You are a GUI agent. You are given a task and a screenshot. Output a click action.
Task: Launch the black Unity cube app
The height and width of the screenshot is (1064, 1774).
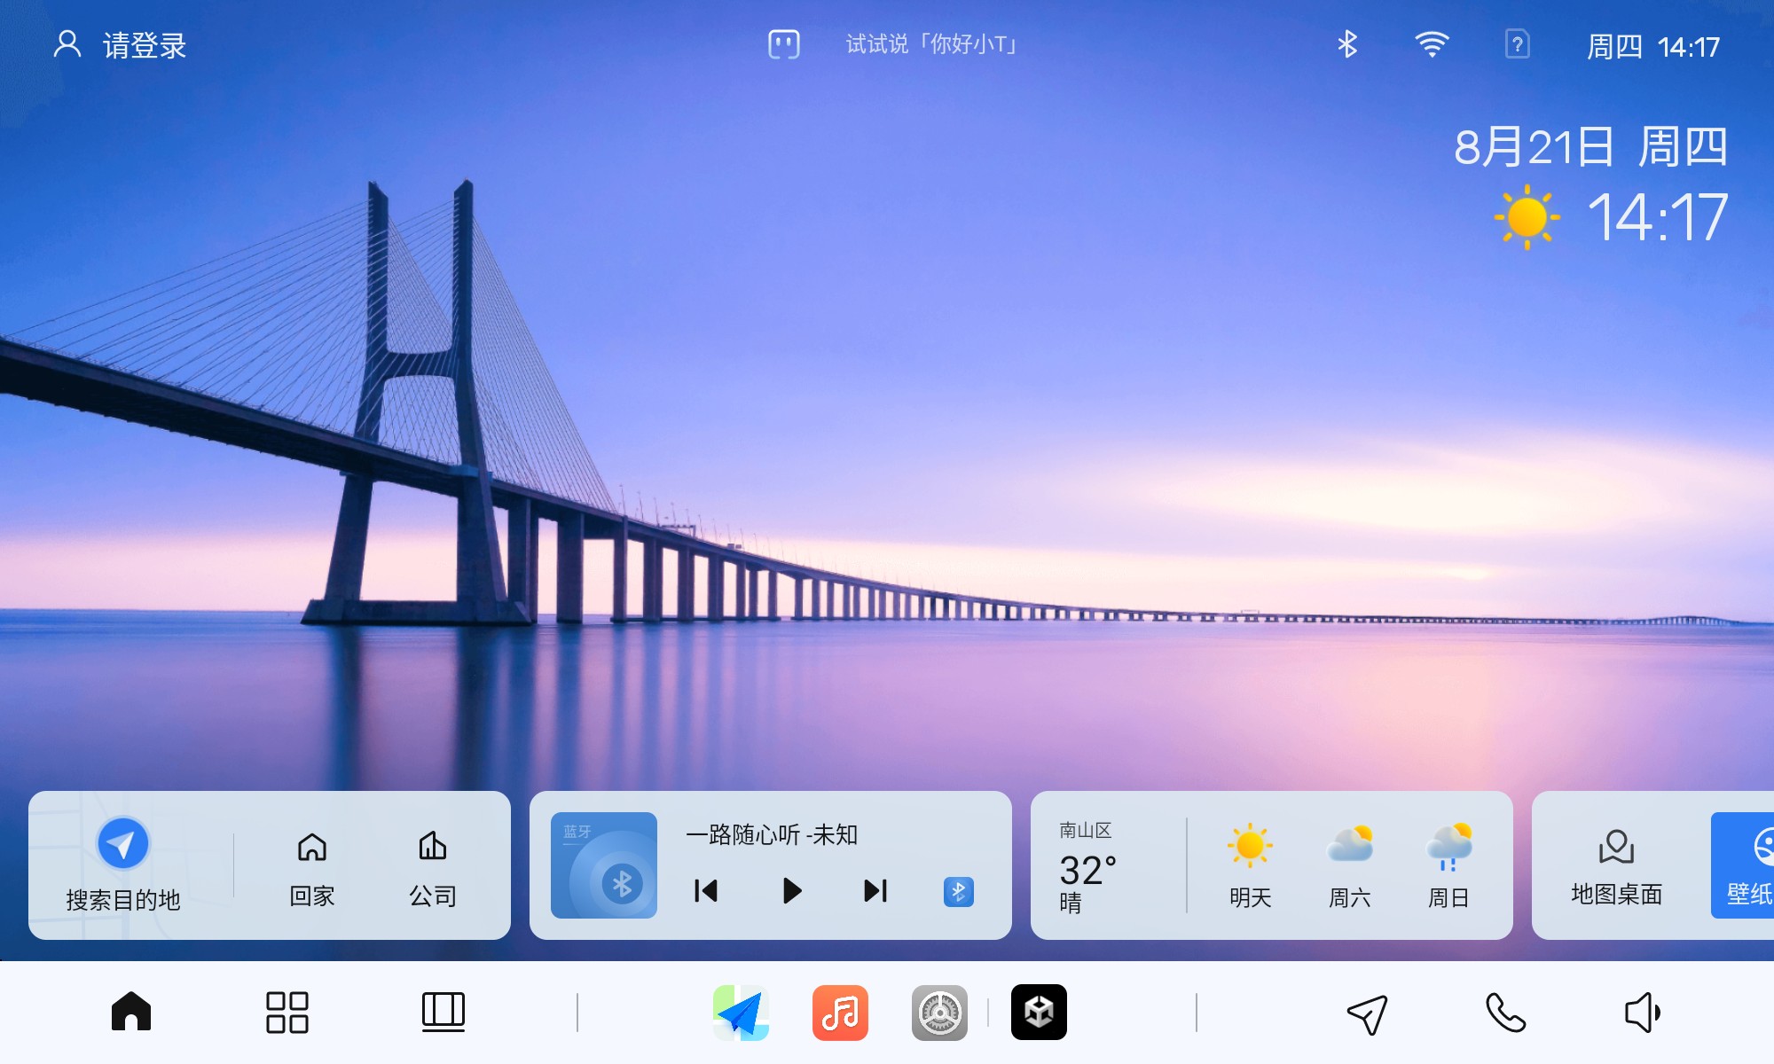(1039, 1013)
